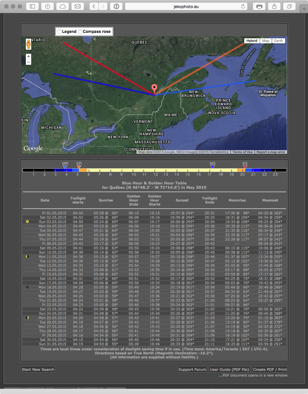Click the mail envelope toolbar icon
Screen dimensions: 308x394
pos(78,6)
